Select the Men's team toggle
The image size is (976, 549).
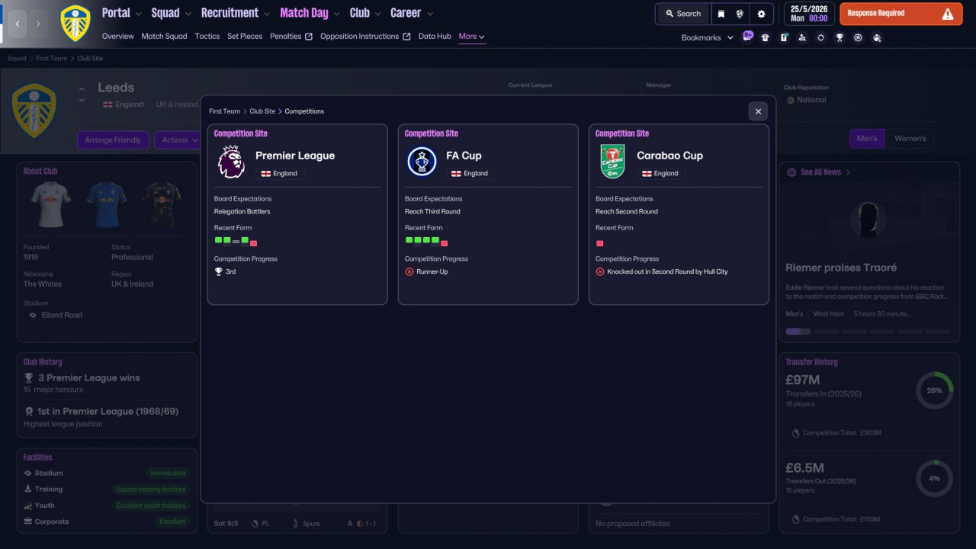[867, 139]
